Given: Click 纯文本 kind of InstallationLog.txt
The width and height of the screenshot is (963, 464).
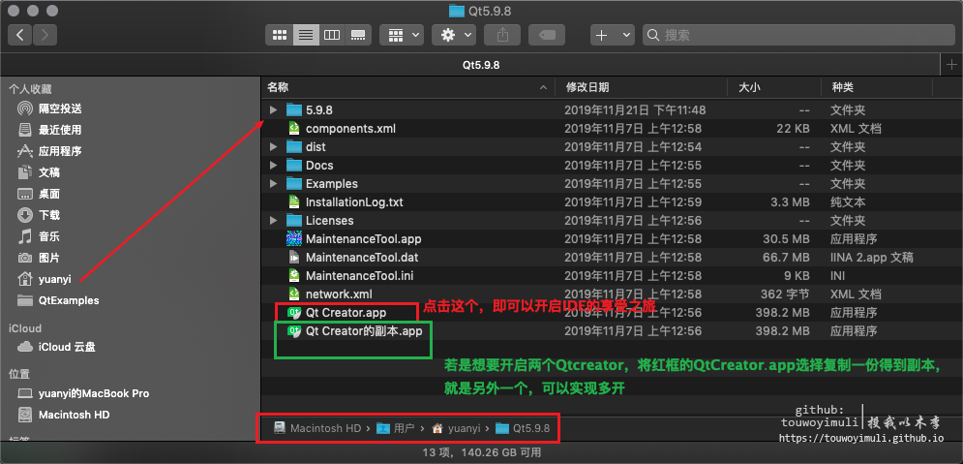Looking at the screenshot, I should [x=848, y=202].
